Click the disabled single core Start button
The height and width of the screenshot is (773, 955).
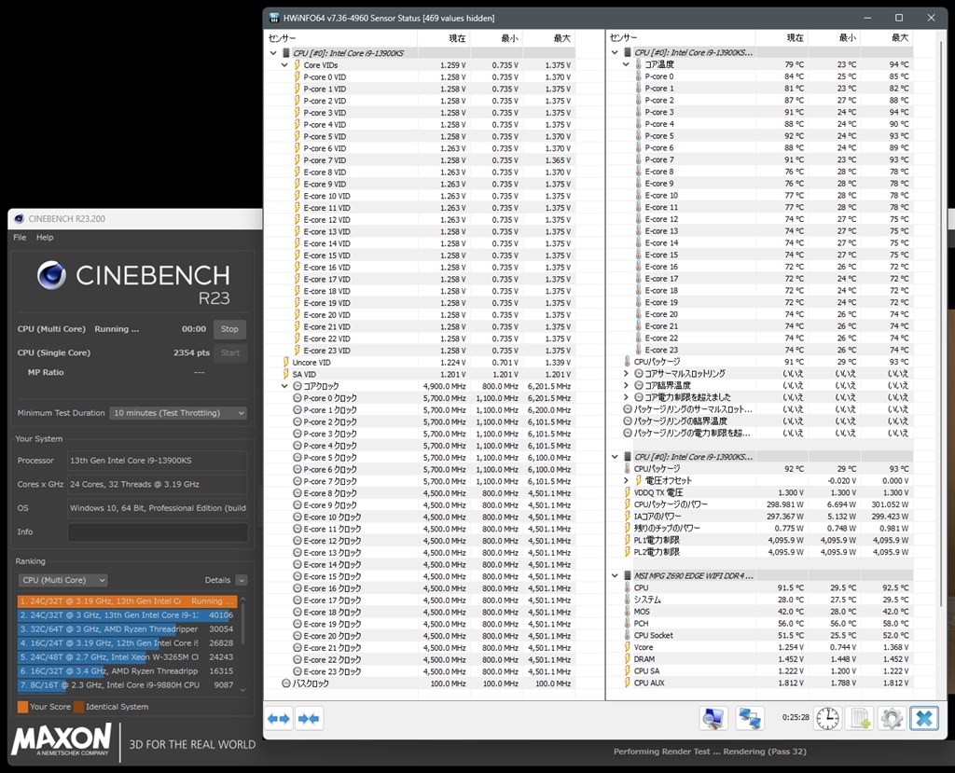[230, 352]
